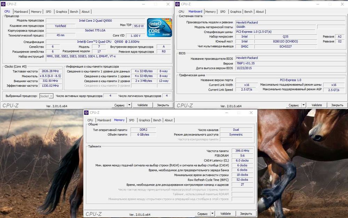348x218 pixels.
Task: Go to CPU tab in Memory window
Action: coord(90,120)
